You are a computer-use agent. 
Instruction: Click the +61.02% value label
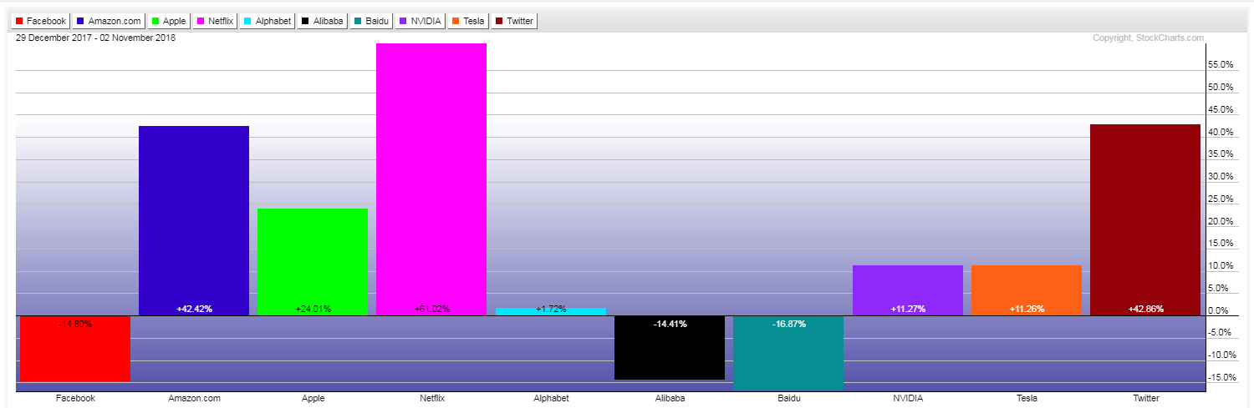432,309
